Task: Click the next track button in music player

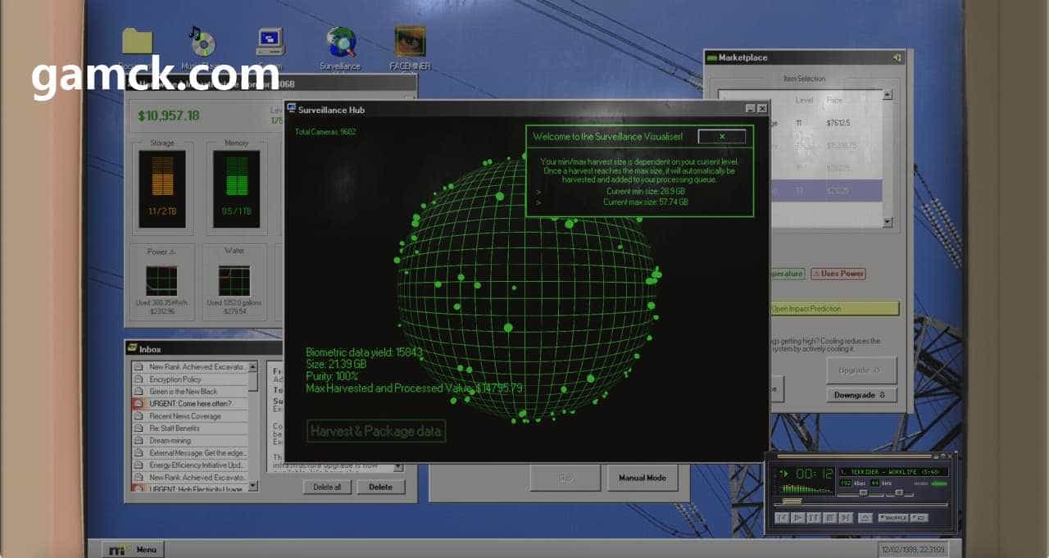Action: pos(846,518)
